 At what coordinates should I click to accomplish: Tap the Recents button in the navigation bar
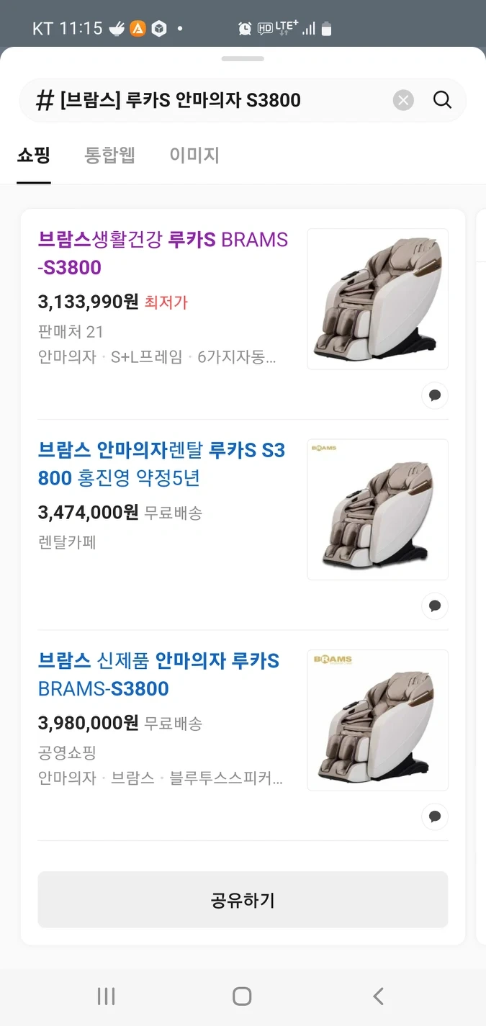(x=106, y=996)
